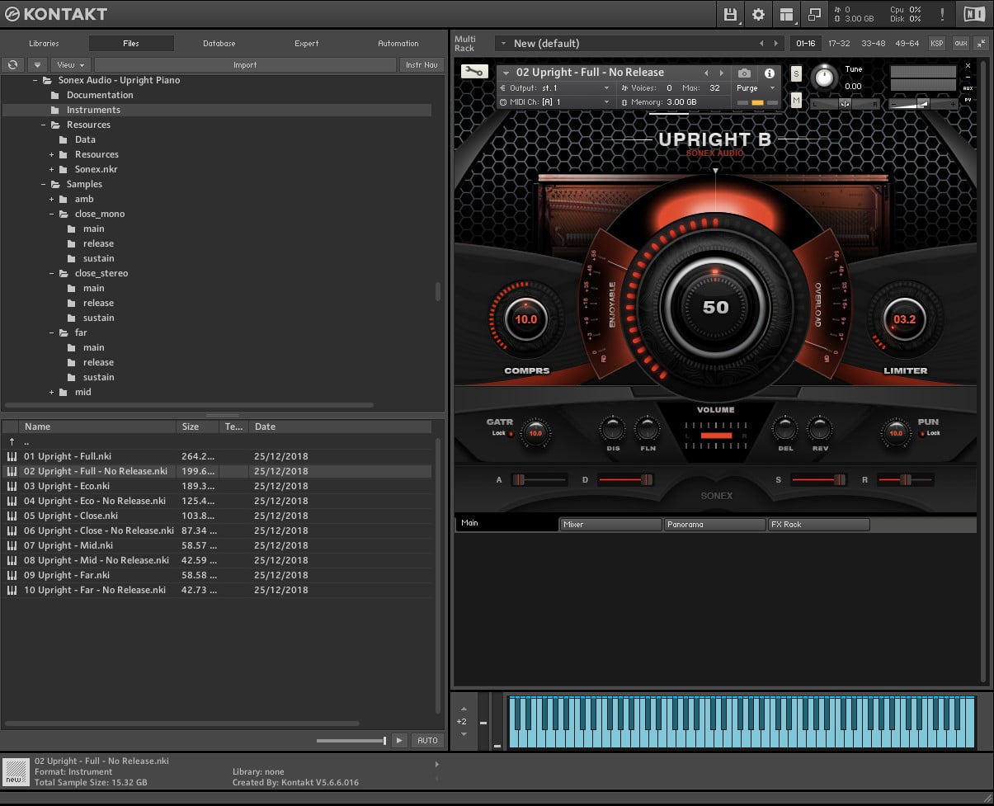
Task: Go to previous multi with left arrow
Action: click(x=762, y=43)
